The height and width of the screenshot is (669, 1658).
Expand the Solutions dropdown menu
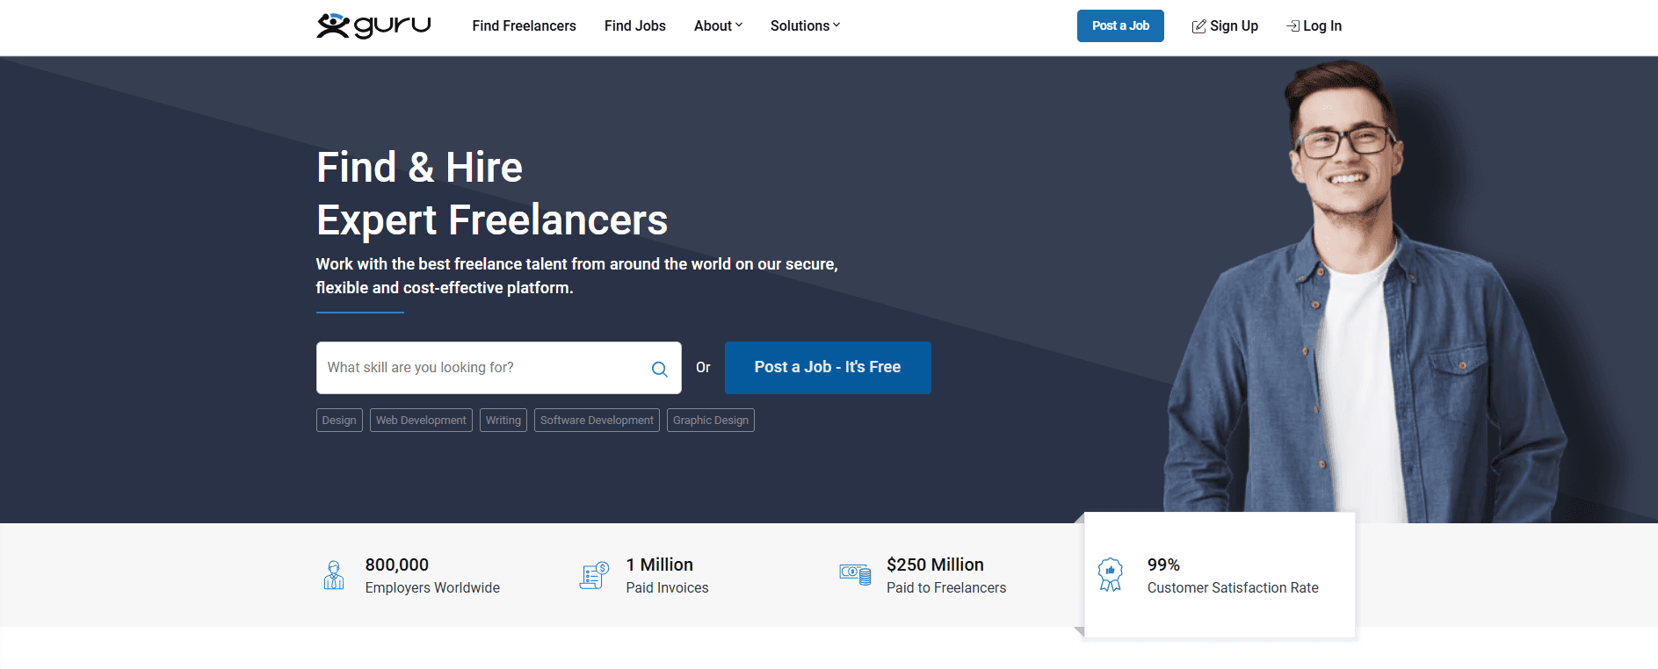click(x=805, y=26)
